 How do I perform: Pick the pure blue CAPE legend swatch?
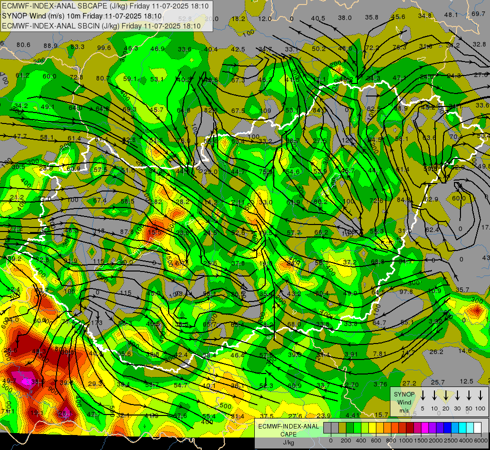447,427
